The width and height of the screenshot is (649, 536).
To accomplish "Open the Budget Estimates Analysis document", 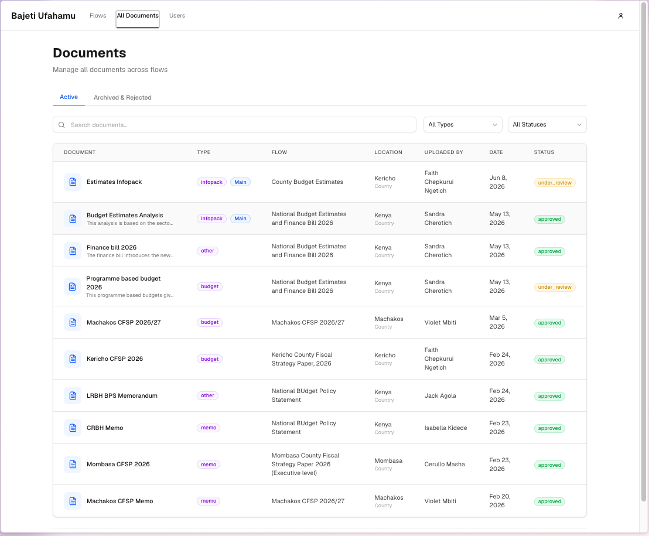I will click(125, 215).
